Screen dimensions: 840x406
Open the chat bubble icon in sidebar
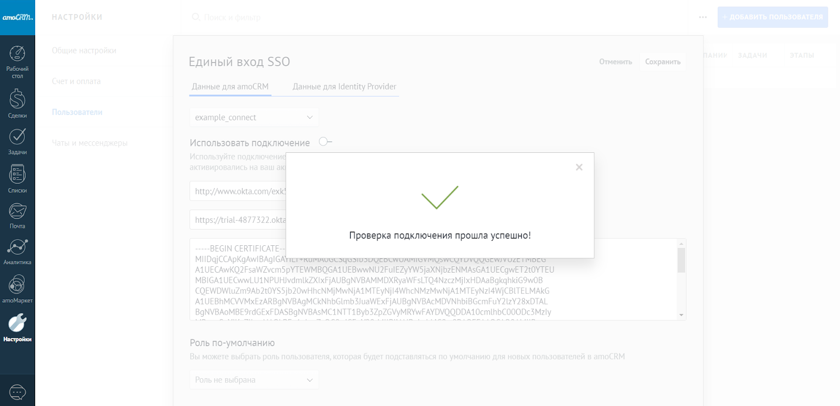click(x=17, y=392)
